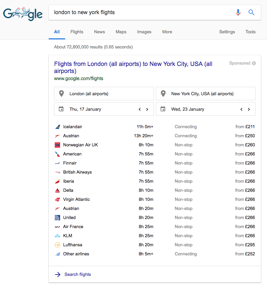Click the Air France name

[73, 227]
